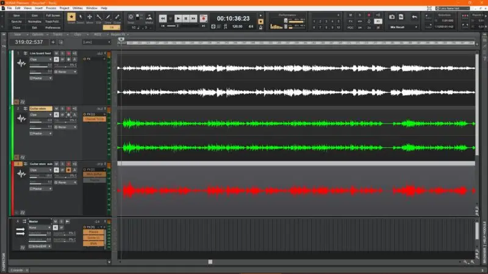488x274 pixels.
Task: Select the Smart tool star icon
Action: [71, 18]
